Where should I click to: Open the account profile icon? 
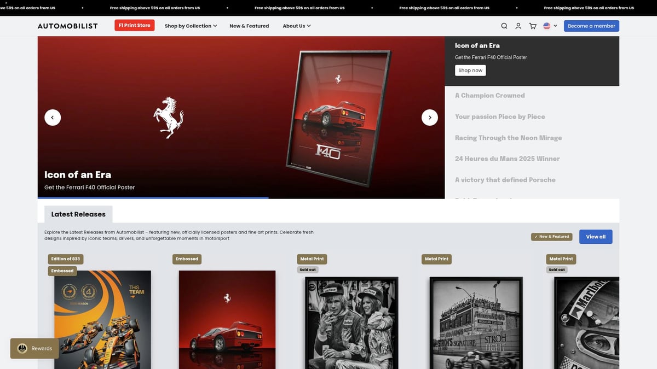pyautogui.click(x=518, y=26)
